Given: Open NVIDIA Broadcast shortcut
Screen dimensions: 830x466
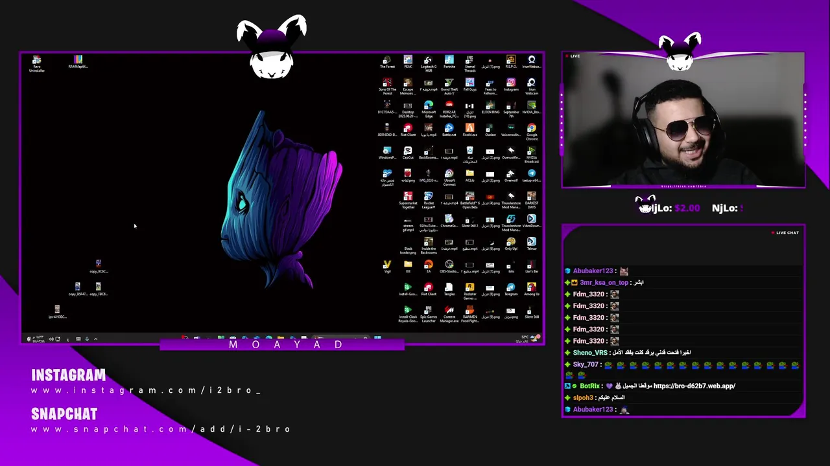Looking at the screenshot, I should [532, 155].
